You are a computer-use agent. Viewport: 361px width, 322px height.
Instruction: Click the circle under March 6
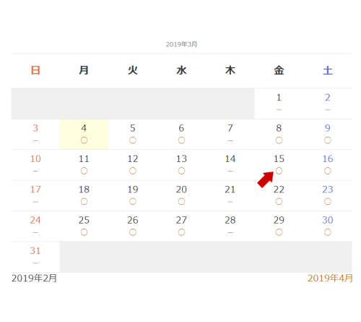click(x=181, y=140)
